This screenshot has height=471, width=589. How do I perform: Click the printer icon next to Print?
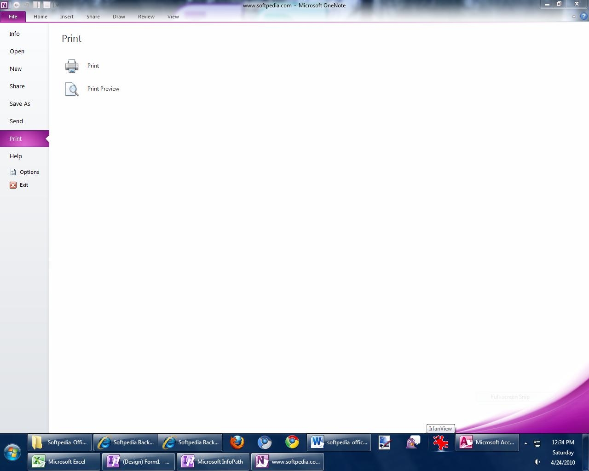72,66
